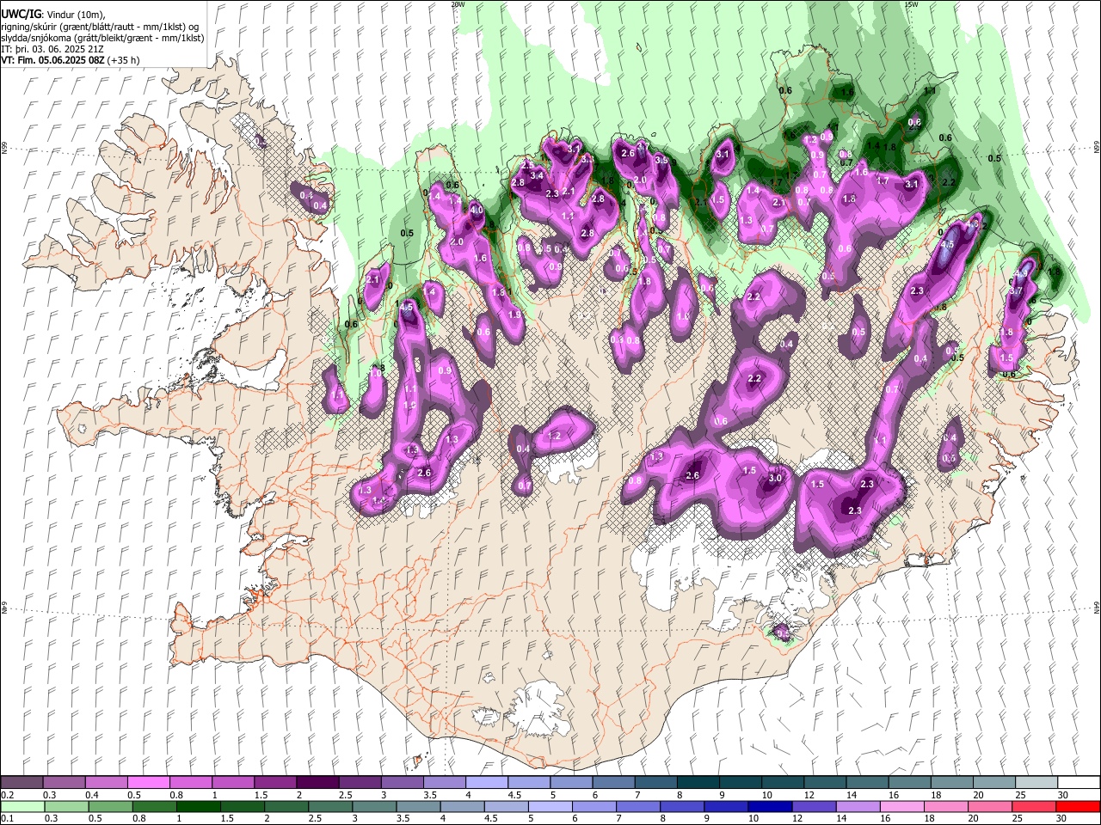This screenshot has width=1101, height=825.
Task: Select the 2.5–3 swatch in lower legend row
Action: coord(329,806)
